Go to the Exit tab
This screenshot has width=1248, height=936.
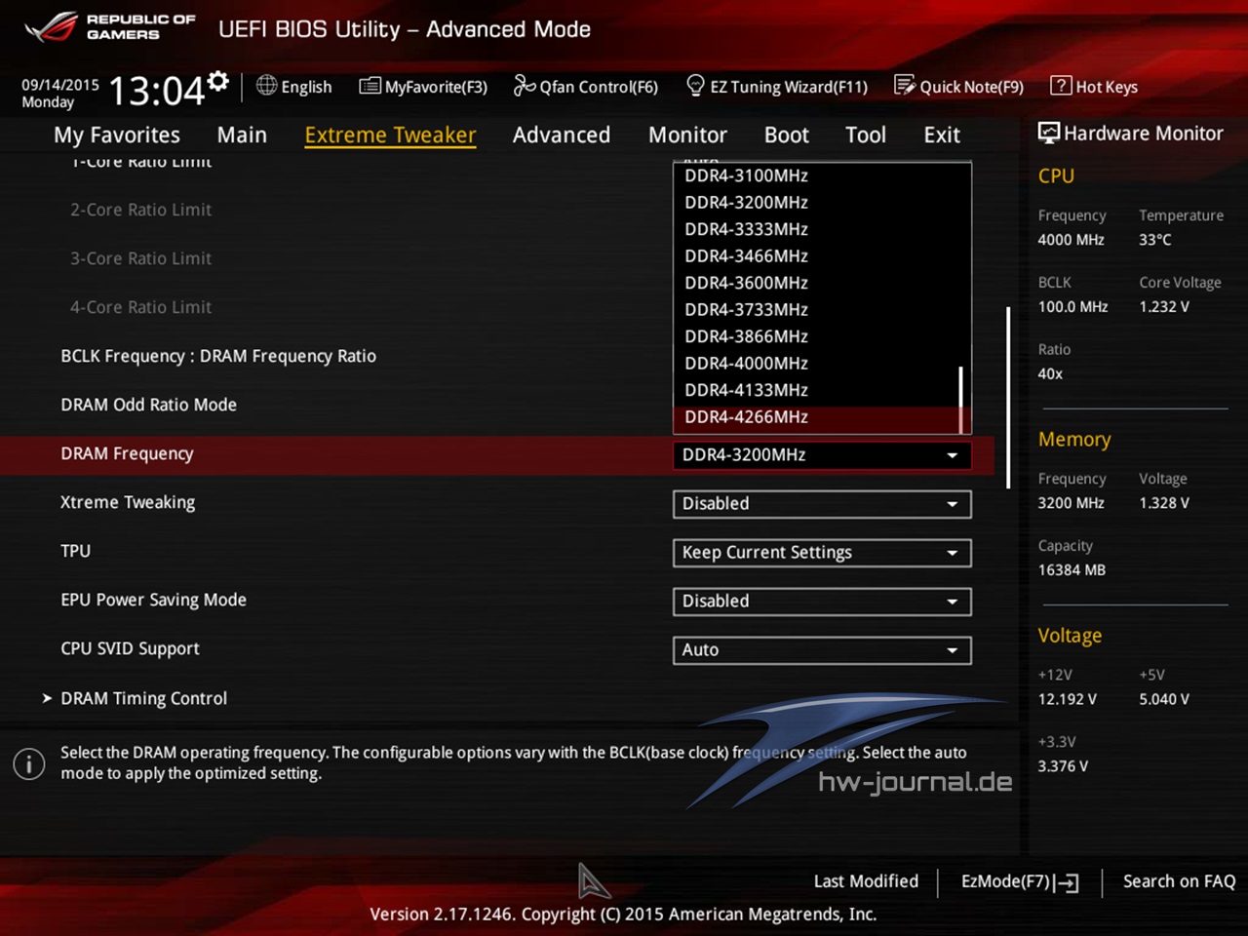pyautogui.click(x=942, y=135)
